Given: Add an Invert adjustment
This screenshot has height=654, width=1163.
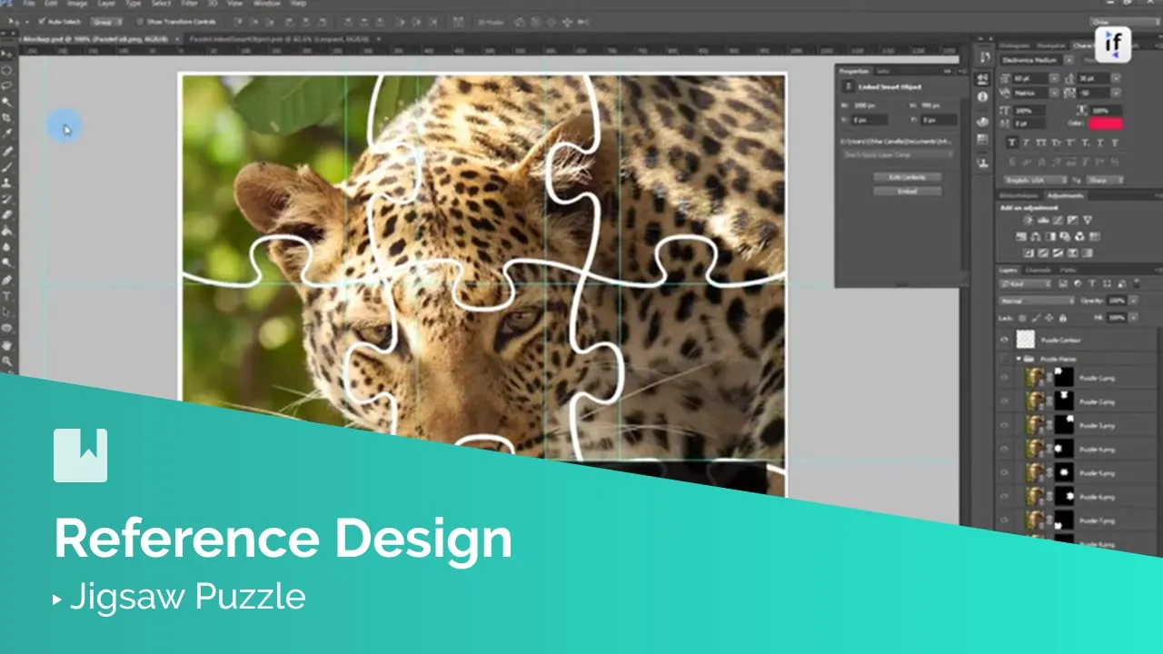Looking at the screenshot, I should coord(1029,253).
